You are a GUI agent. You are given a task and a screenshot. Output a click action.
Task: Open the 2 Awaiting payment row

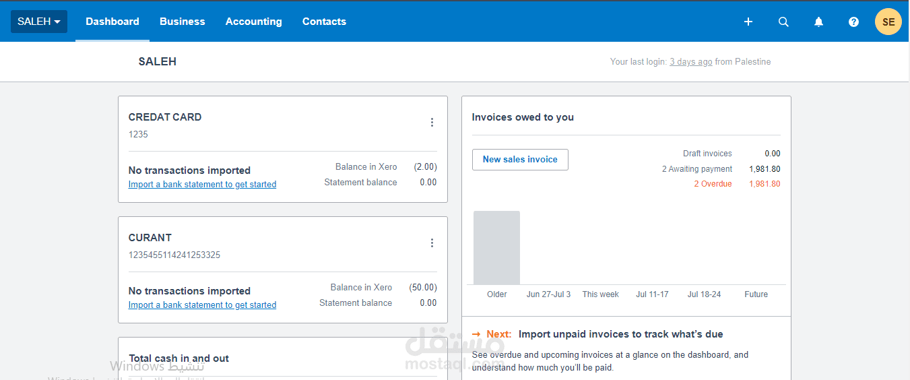pos(721,169)
